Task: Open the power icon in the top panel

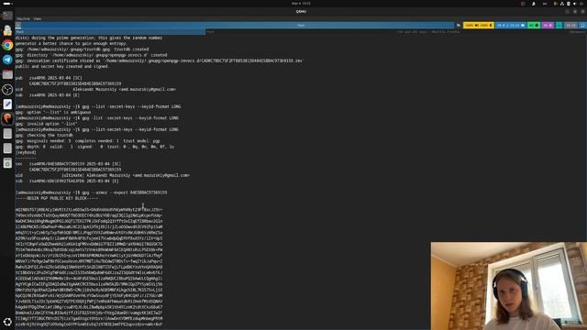Action: coord(581,4)
